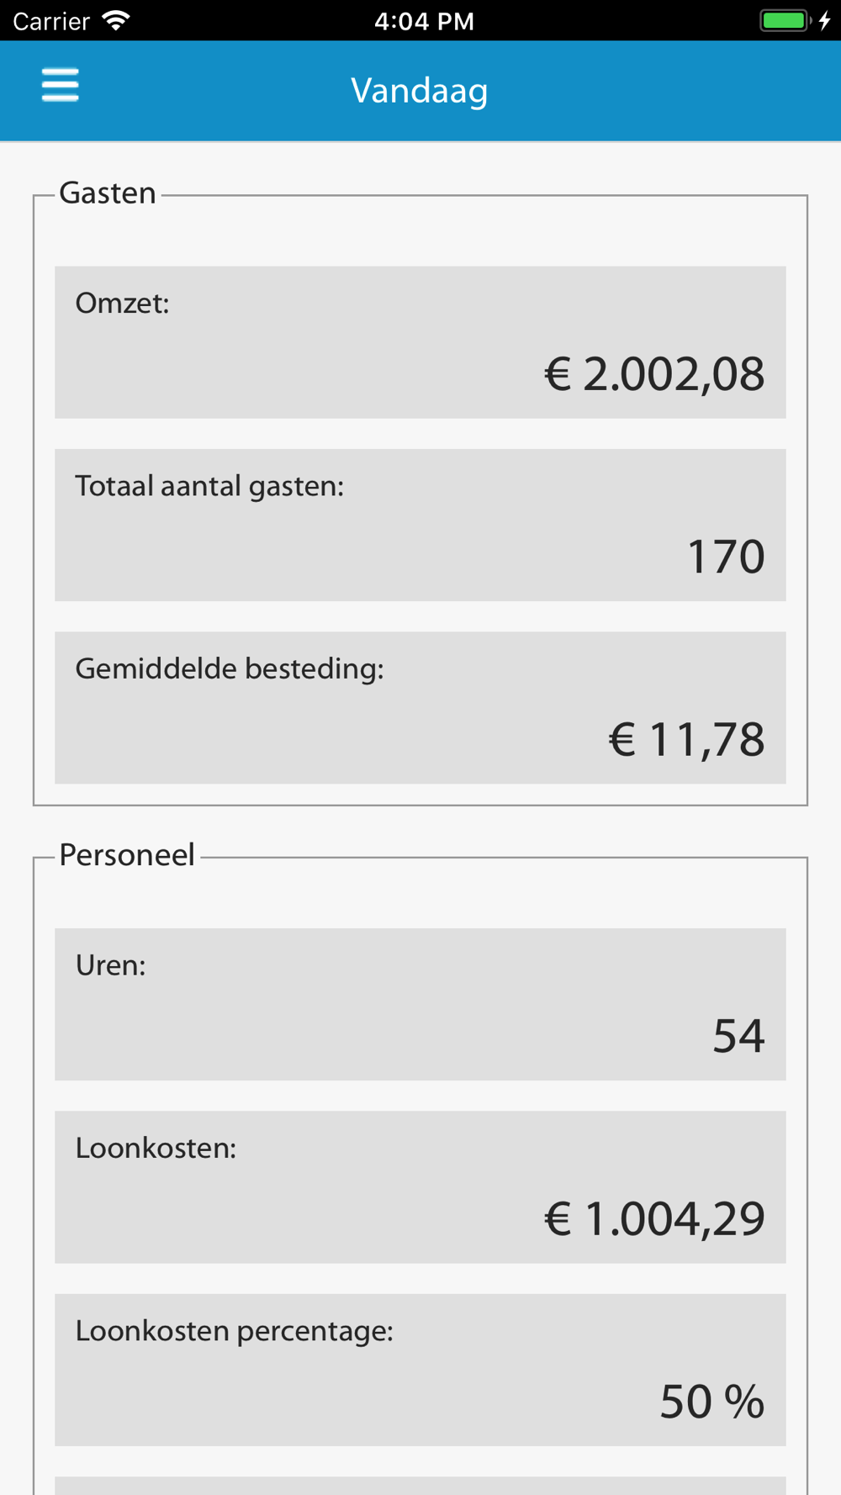Image resolution: width=841 pixels, height=1495 pixels.
Task: Tap the Vandaag header title
Action: pos(420,91)
